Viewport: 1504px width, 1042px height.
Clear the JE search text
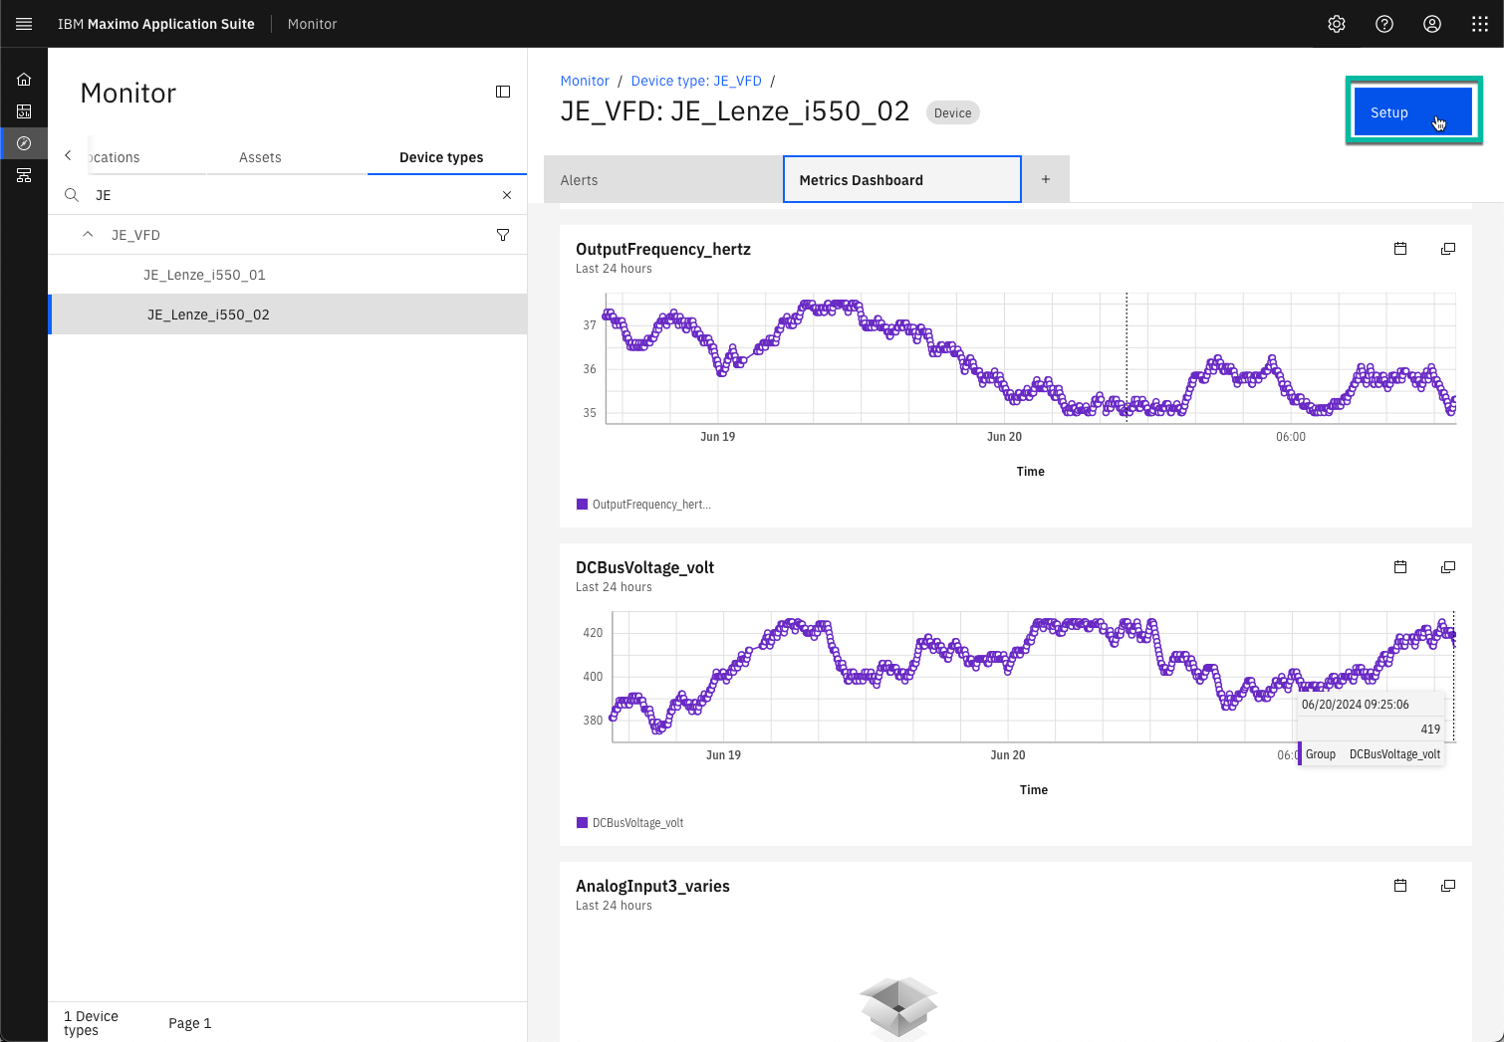pyautogui.click(x=507, y=195)
